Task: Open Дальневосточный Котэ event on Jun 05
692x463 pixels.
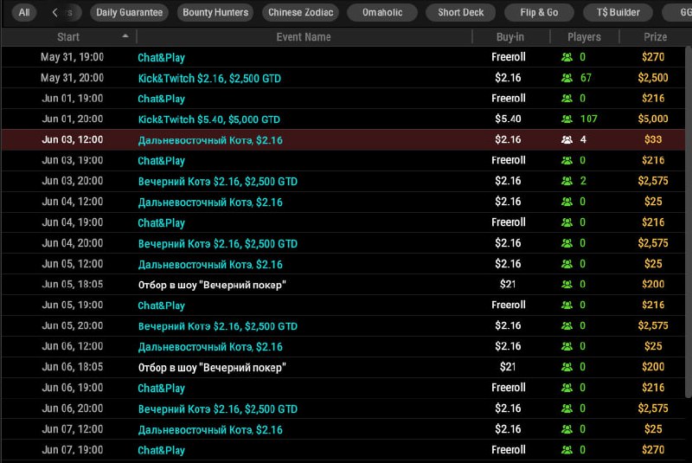Action: (210, 264)
